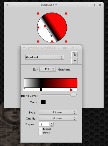Click the gradient preview bar
108x146 pixels.
coord(51,83)
